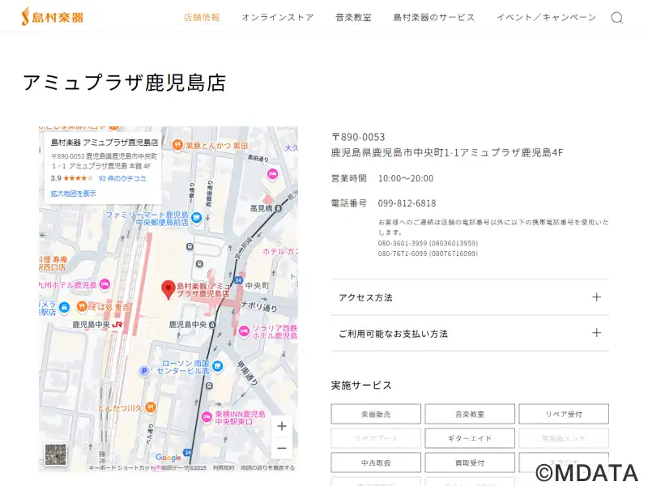This screenshot has width=648, height=486.
Task: Click the 高見橋 tram stop icon
Action: coord(278,208)
